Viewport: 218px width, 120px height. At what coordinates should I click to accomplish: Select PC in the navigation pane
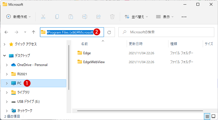coord(33,83)
